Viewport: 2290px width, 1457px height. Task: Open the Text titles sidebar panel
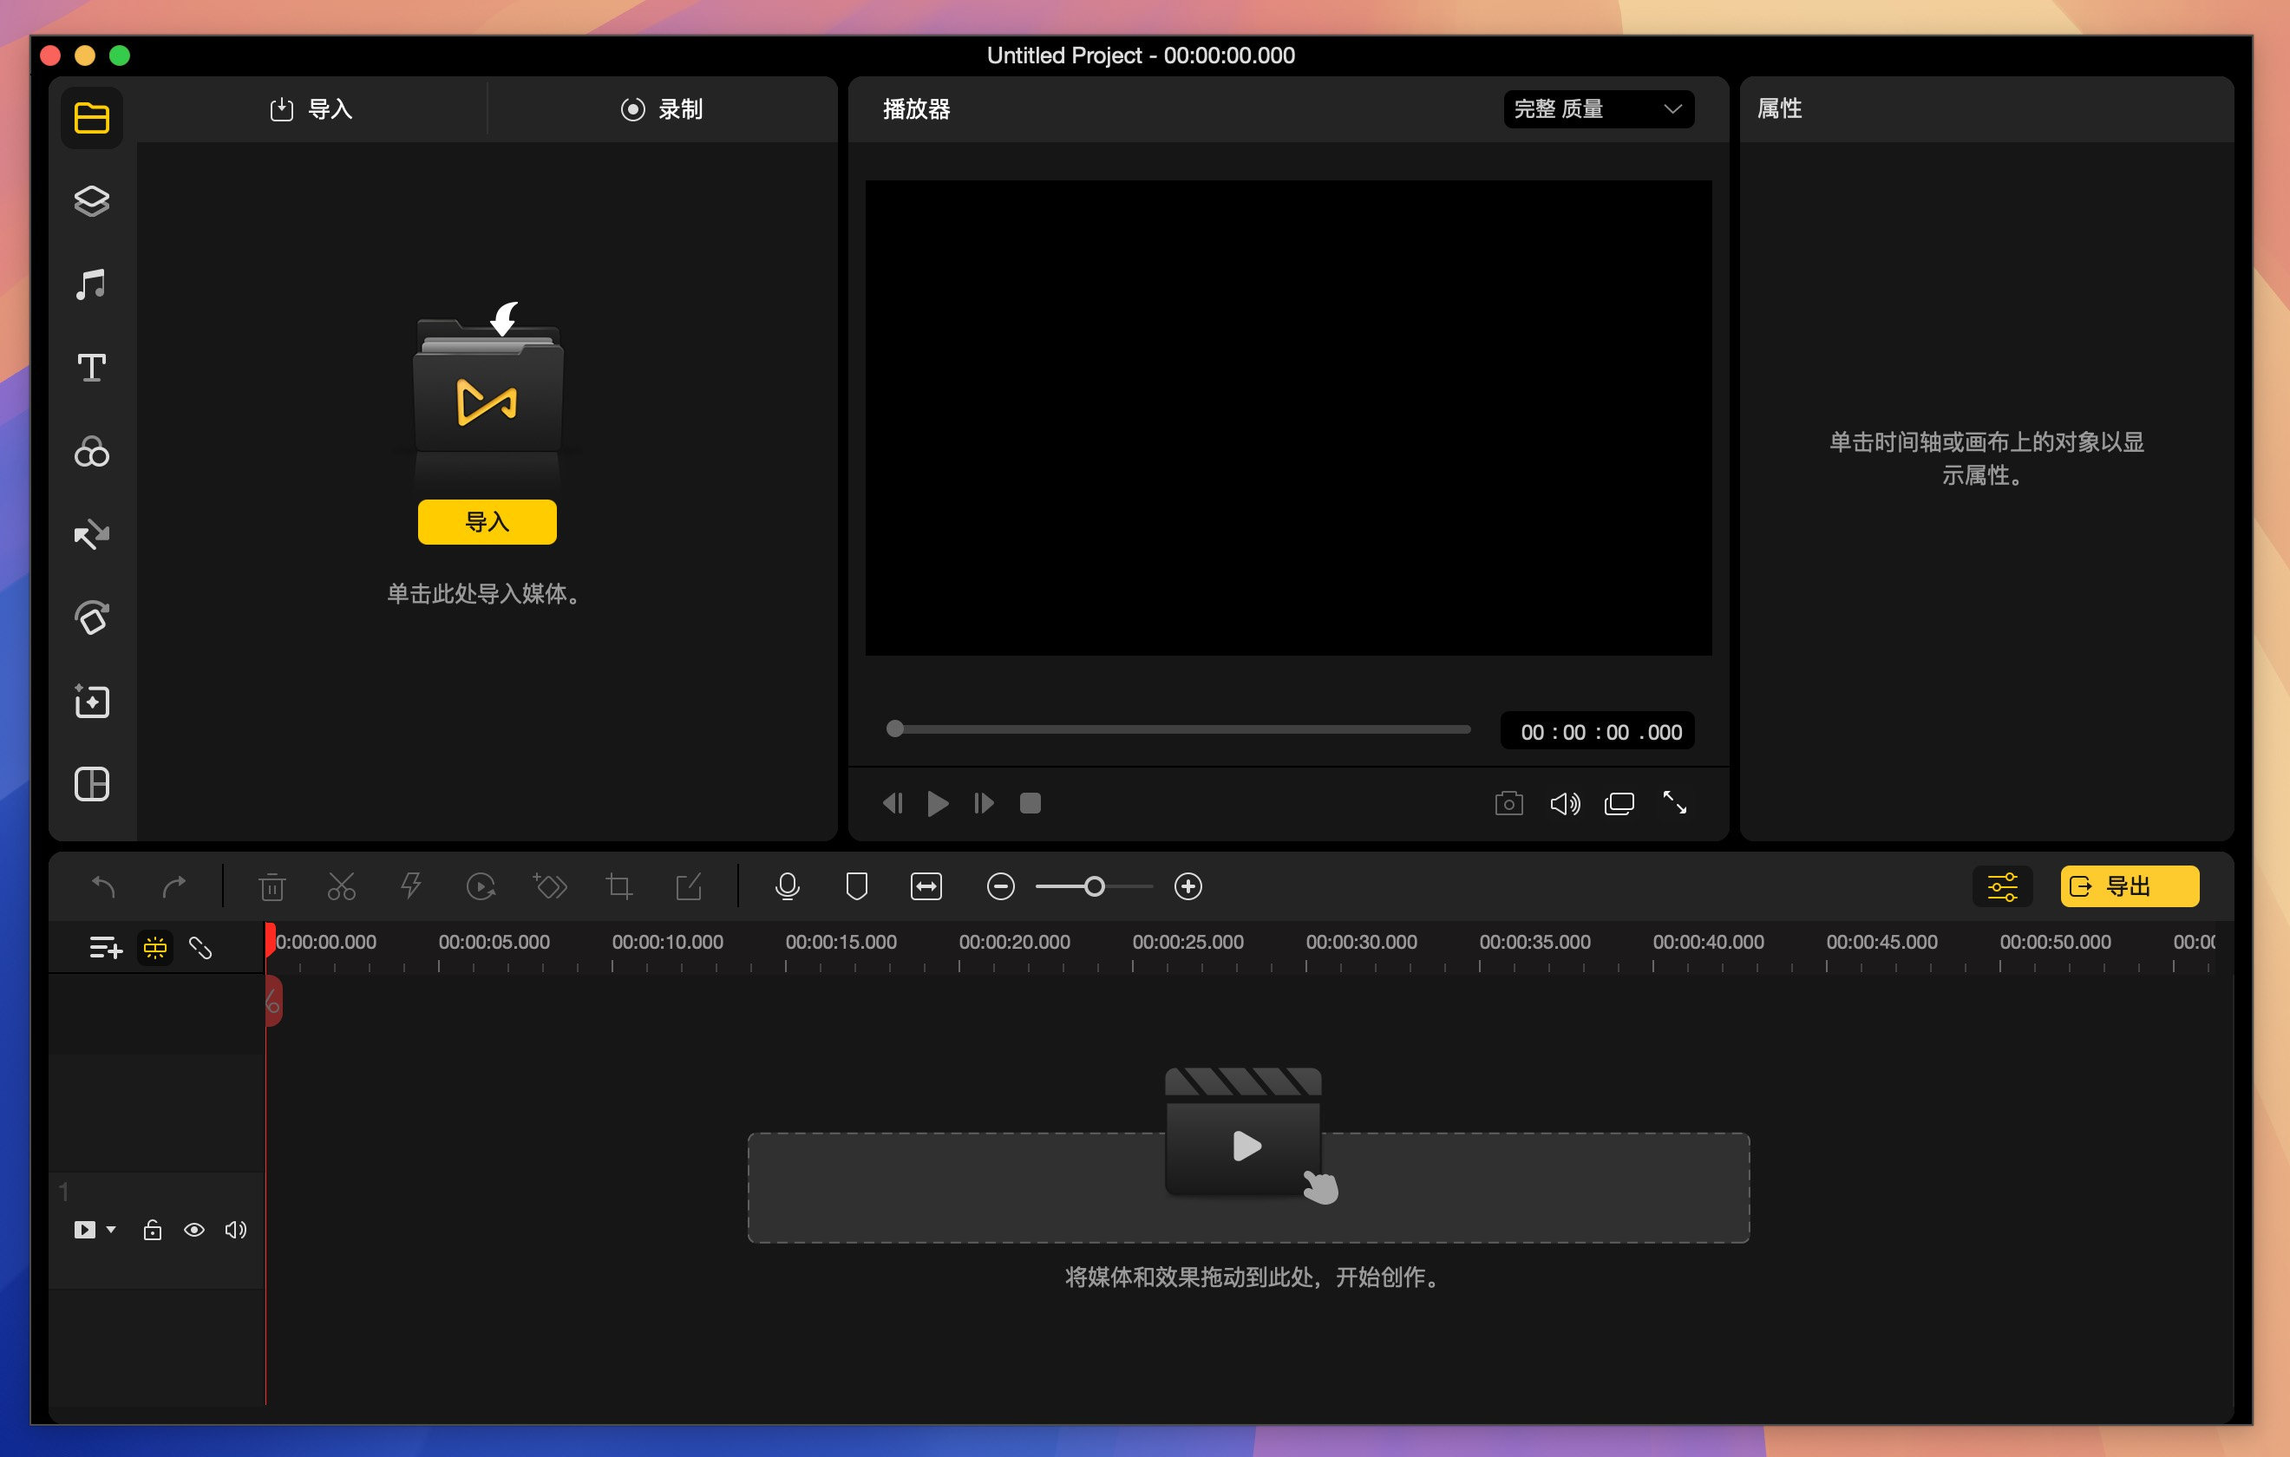tap(91, 368)
